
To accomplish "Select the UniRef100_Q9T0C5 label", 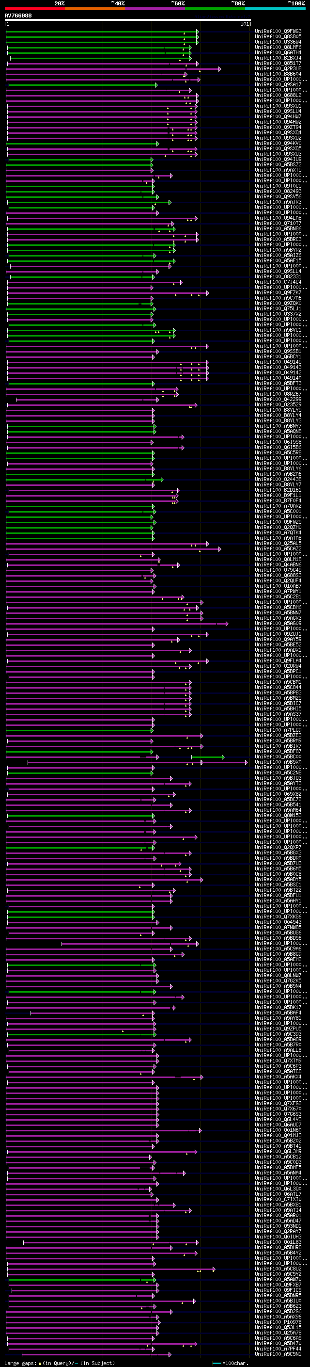I will pyautogui.click(x=278, y=186).
